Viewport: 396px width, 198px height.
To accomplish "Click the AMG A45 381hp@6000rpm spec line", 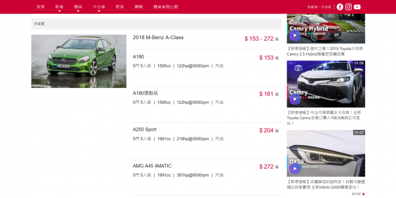I will 178,175.
